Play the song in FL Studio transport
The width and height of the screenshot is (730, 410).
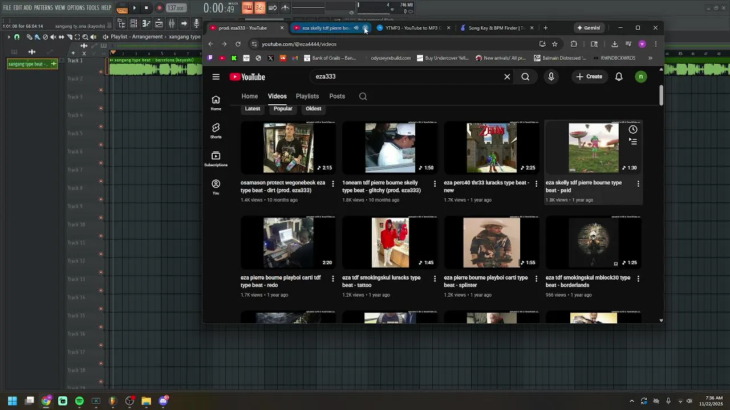pos(134,8)
